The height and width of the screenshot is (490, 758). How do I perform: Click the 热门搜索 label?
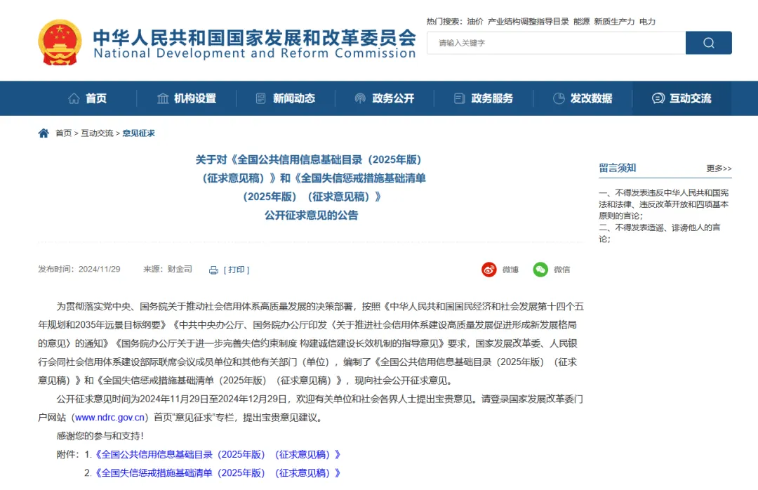tap(444, 21)
